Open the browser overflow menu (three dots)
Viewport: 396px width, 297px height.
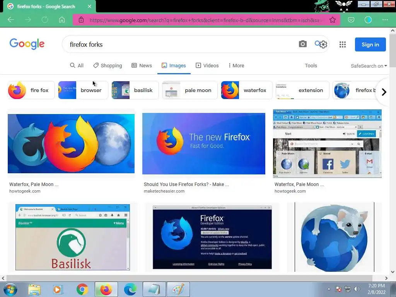(x=385, y=20)
